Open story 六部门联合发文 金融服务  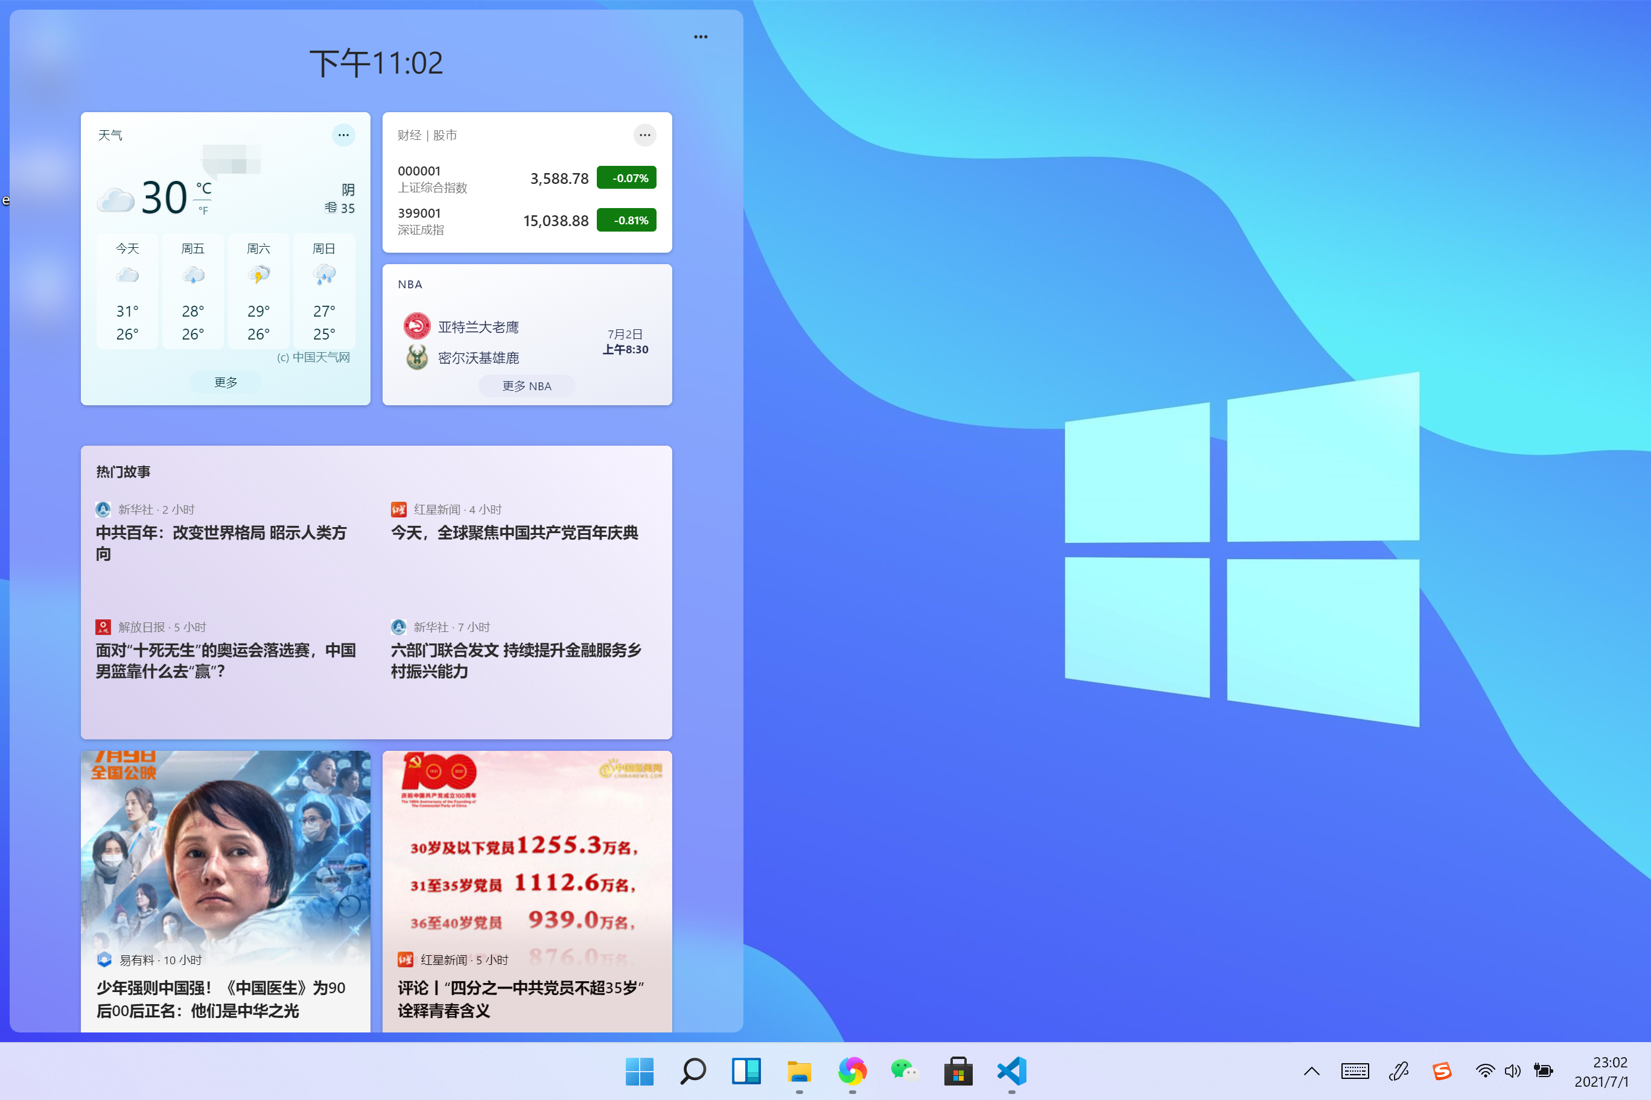516,660
